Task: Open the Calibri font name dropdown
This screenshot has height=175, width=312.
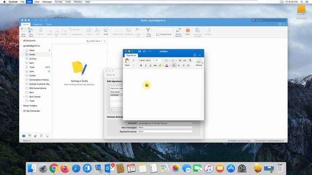Action: [146, 60]
